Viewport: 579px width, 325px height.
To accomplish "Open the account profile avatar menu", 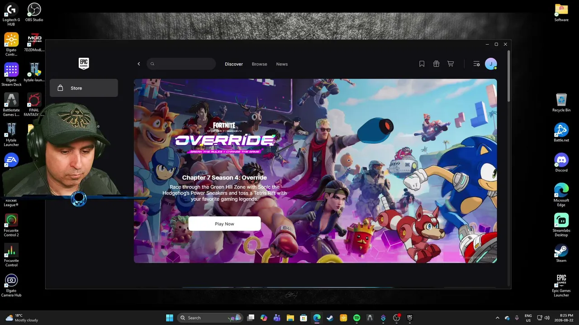I will [491, 64].
